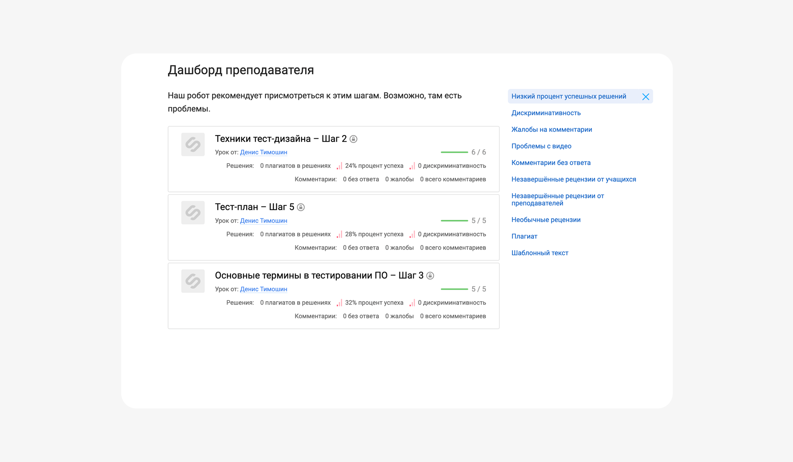Screen dimensions: 793x462
Task: Open 'Проблемы с видео' filter
Action: click(x=541, y=146)
